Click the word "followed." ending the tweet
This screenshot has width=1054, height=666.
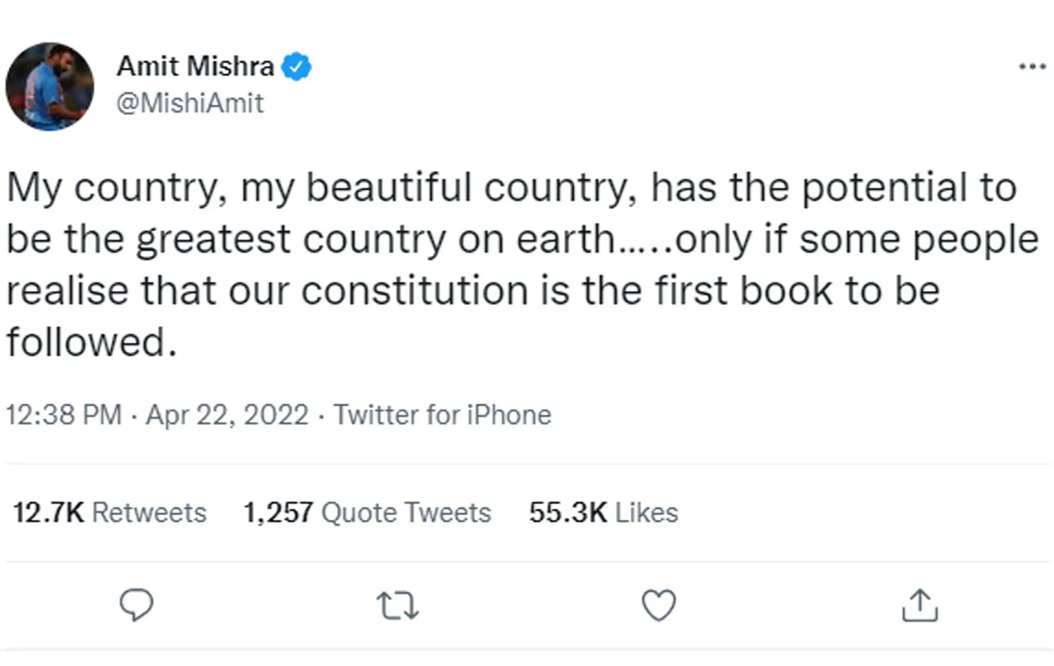tap(92, 343)
